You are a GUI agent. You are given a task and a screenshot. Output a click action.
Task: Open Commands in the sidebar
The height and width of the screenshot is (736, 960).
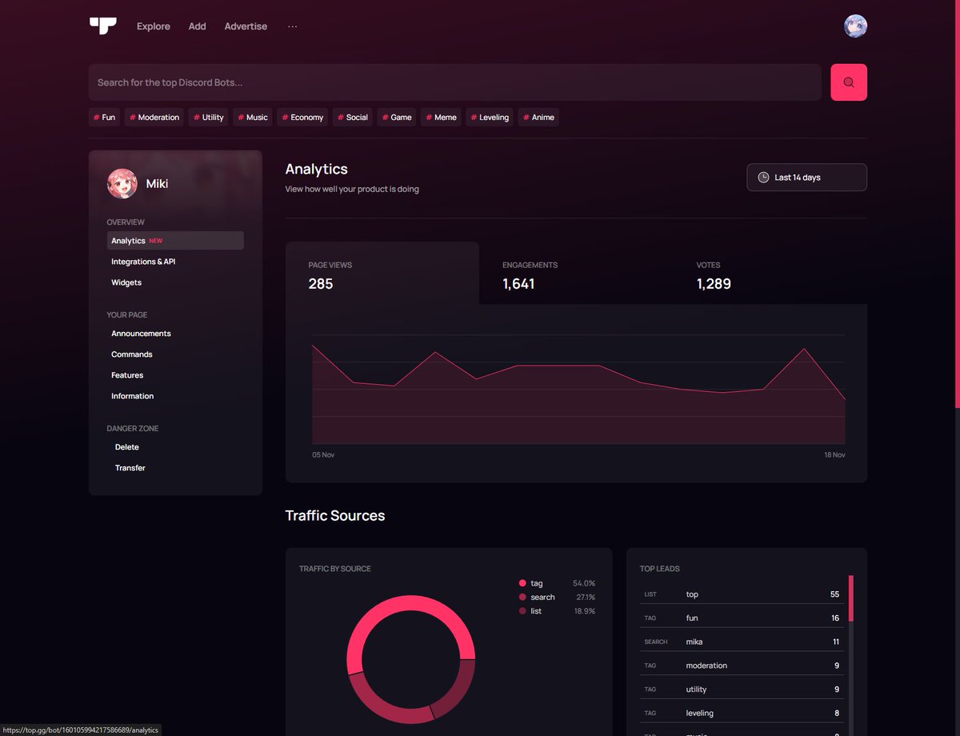pyautogui.click(x=132, y=354)
